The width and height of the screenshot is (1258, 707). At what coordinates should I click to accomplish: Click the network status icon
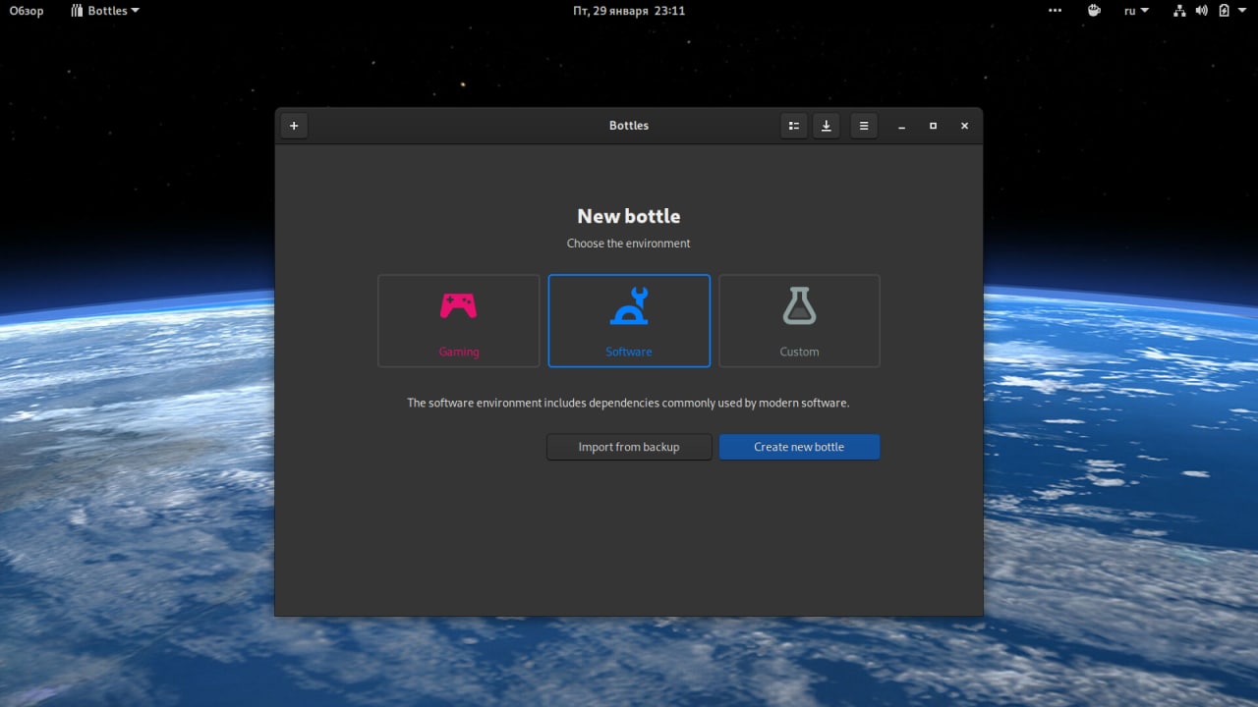(x=1180, y=11)
